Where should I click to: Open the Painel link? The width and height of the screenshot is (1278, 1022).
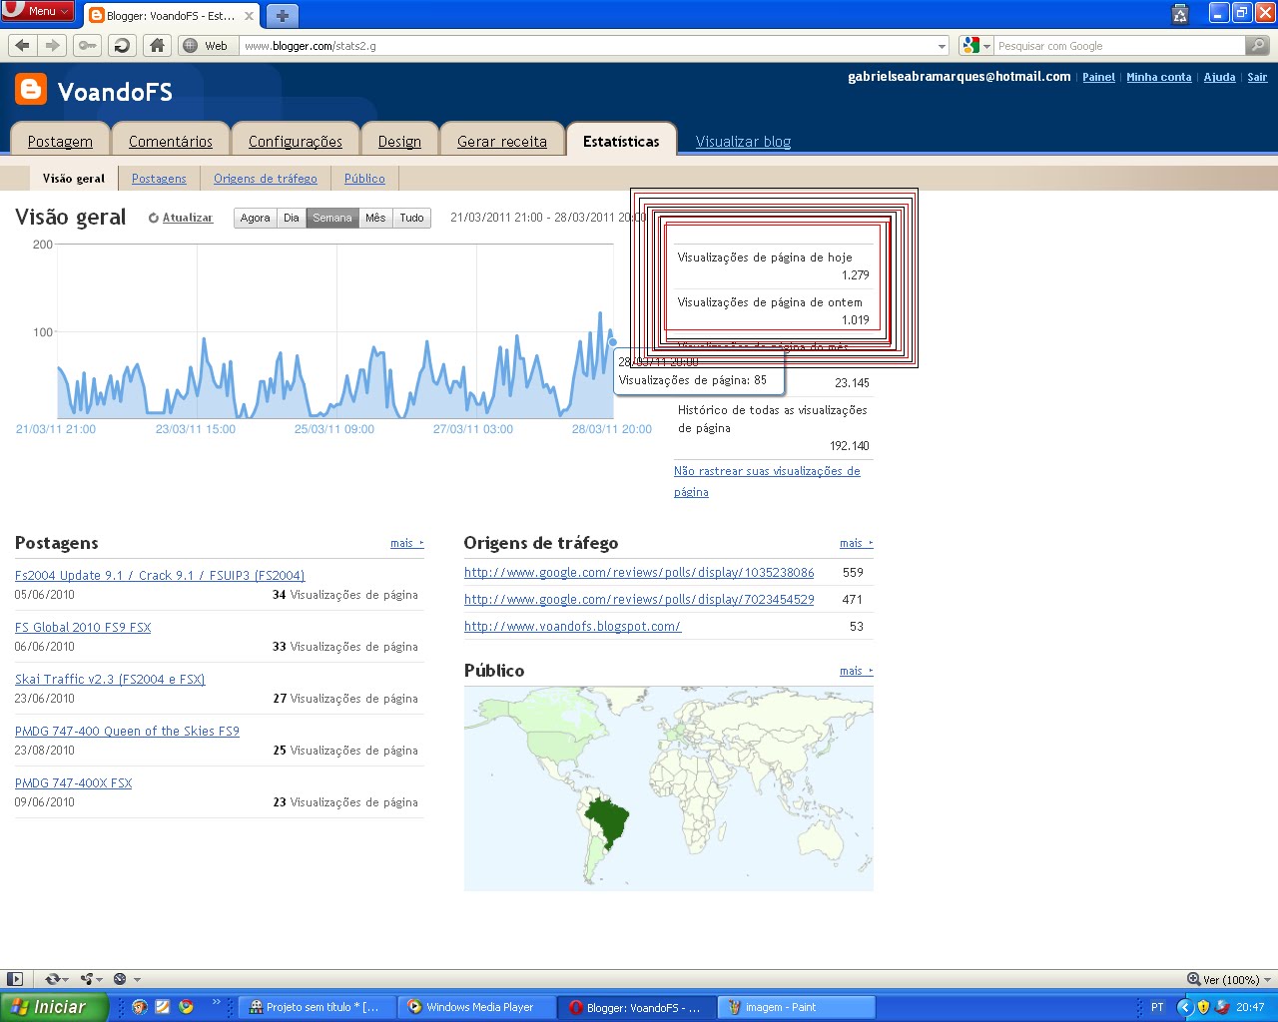(1098, 77)
